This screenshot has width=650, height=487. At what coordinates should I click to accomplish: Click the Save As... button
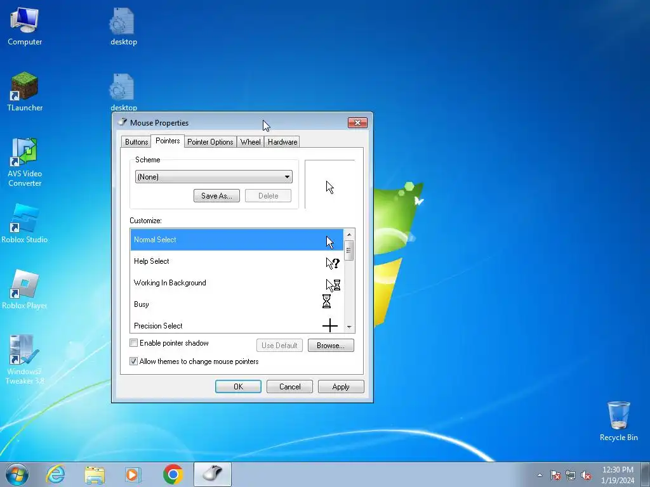coord(216,195)
